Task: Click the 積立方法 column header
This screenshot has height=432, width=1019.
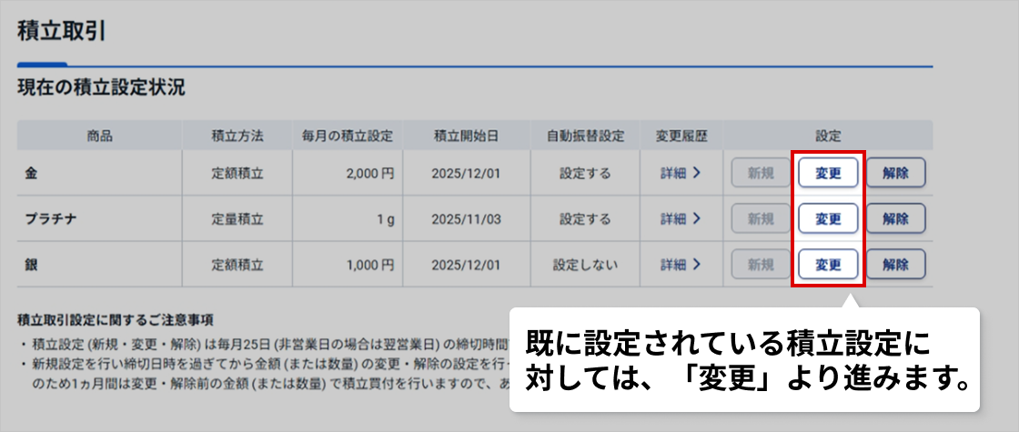Action: click(237, 136)
